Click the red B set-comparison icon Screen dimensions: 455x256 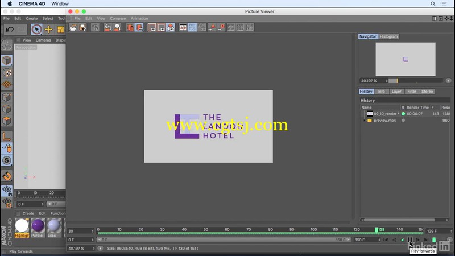221,27
